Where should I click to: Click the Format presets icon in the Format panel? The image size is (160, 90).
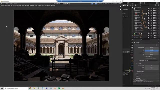point(156,45)
